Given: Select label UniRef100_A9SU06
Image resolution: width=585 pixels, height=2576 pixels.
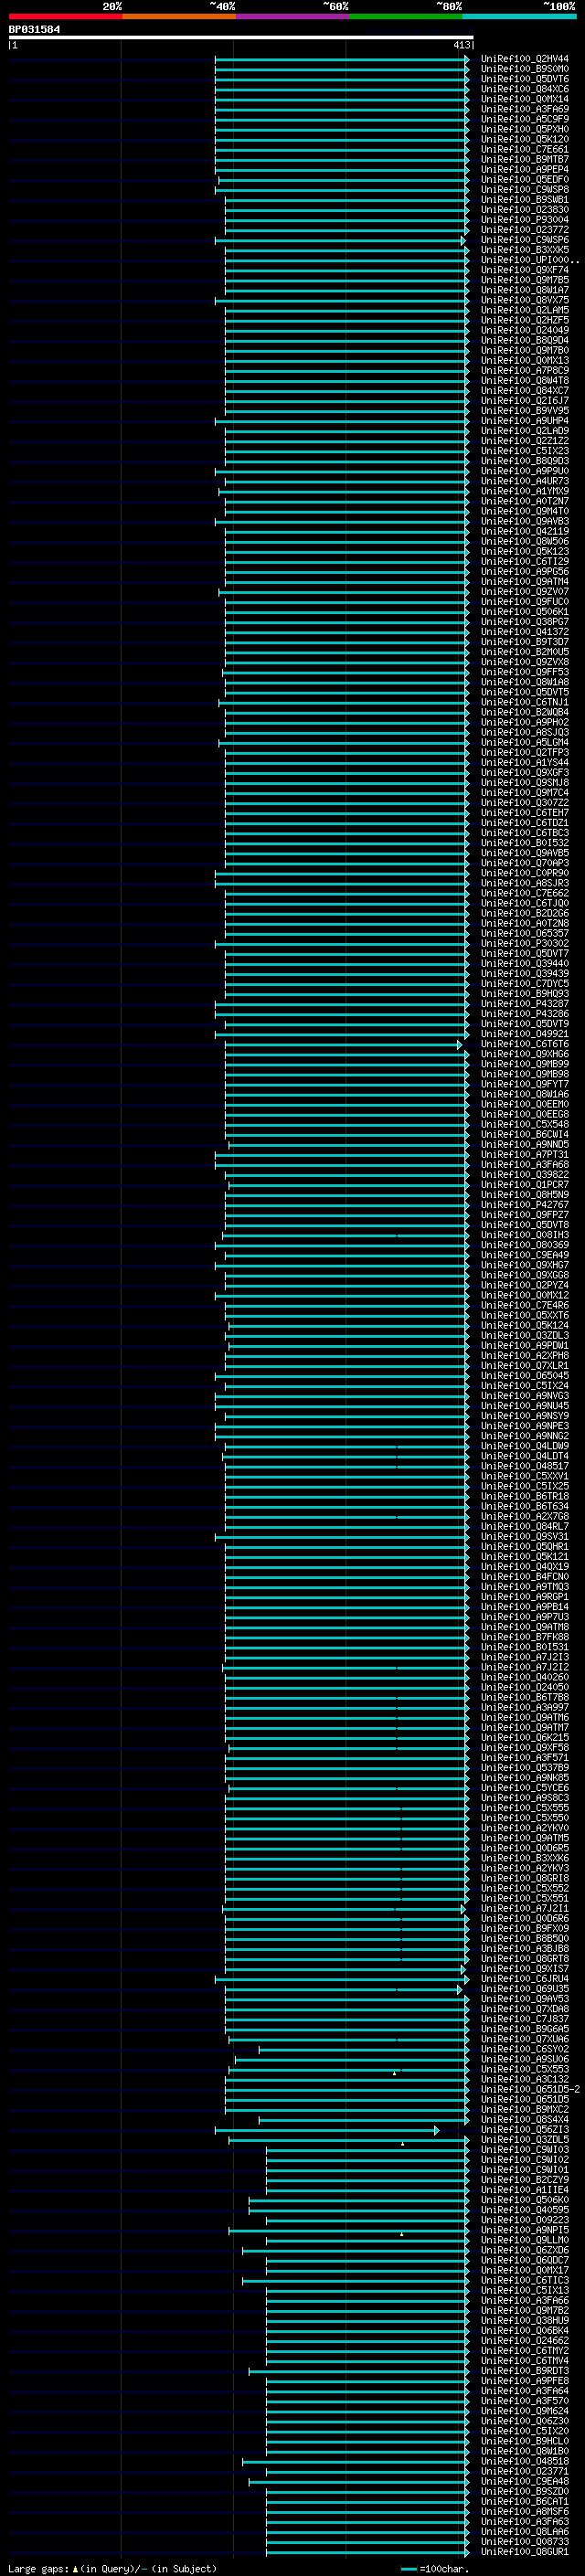Looking at the screenshot, I should click(x=525, y=2058).
